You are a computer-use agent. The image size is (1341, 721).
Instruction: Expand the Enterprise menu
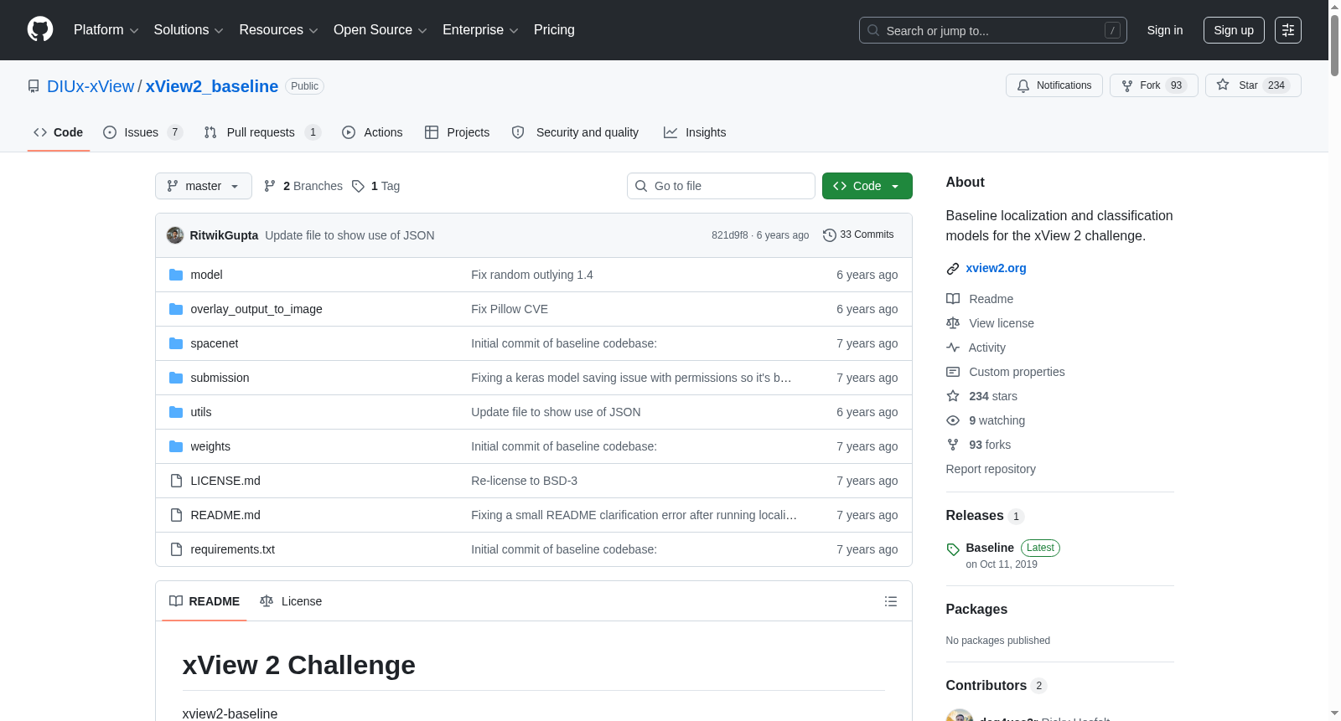click(480, 30)
